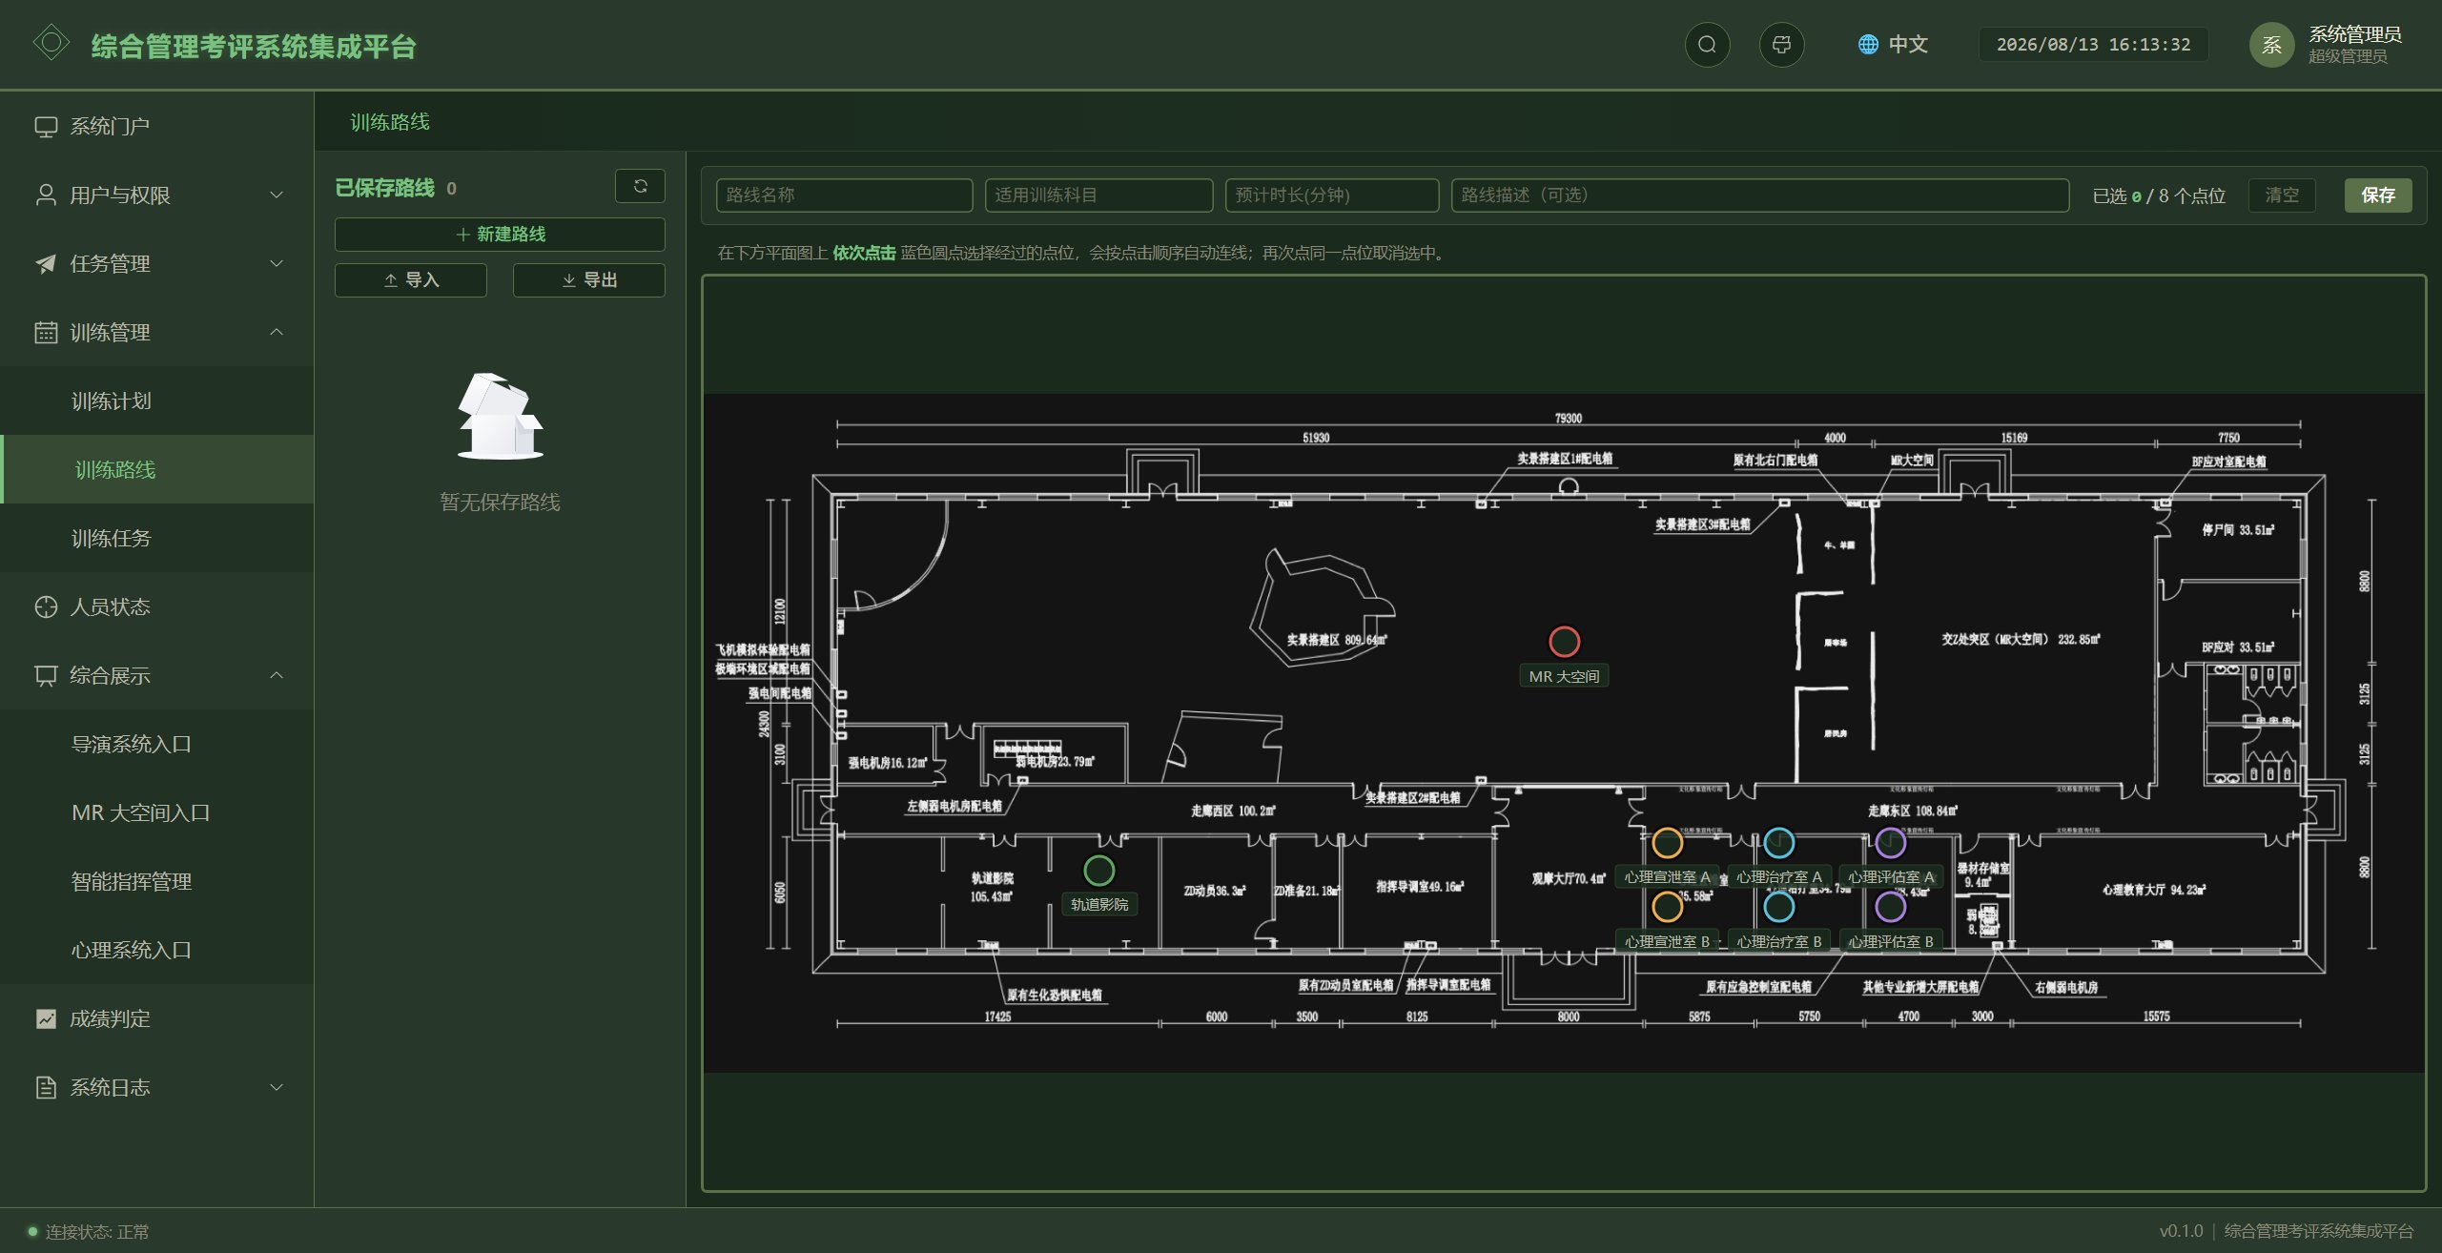Image resolution: width=2442 pixels, height=1253 pixels.
Task: Select 训练任务 submenu item
Action: pyautogui.click(x=157, y=538)
